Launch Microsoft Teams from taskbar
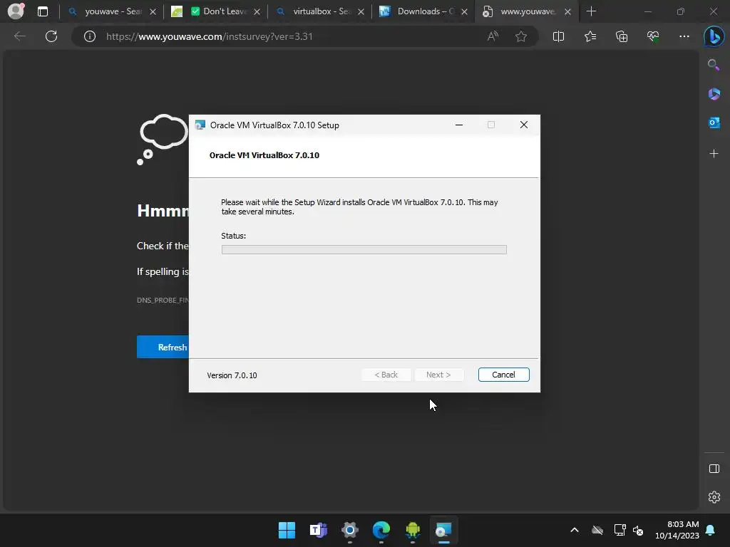The width and height of the screenshot is (730, 547). [319, 530]
